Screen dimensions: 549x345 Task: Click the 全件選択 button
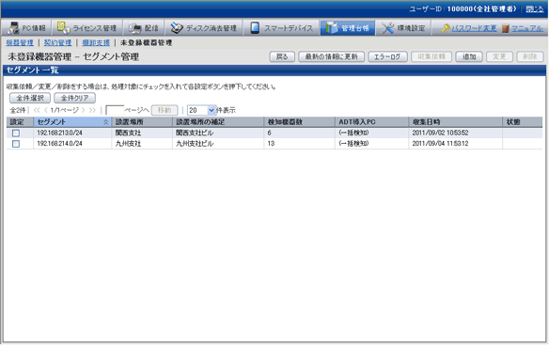point(30,98)
